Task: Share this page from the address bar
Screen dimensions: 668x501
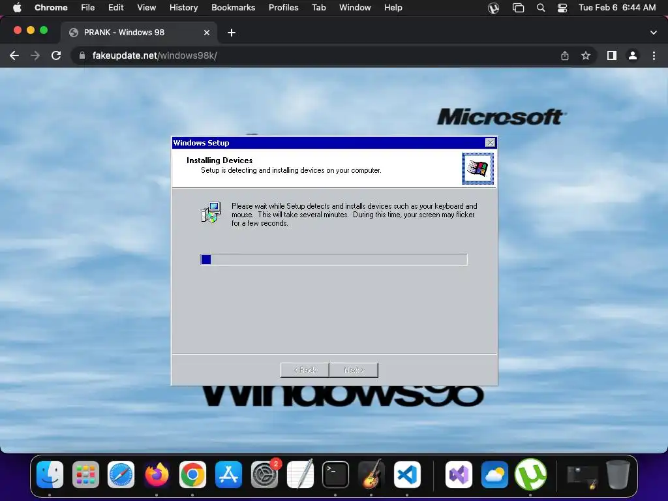Action: pyautogui.click(x=565, y=55)
